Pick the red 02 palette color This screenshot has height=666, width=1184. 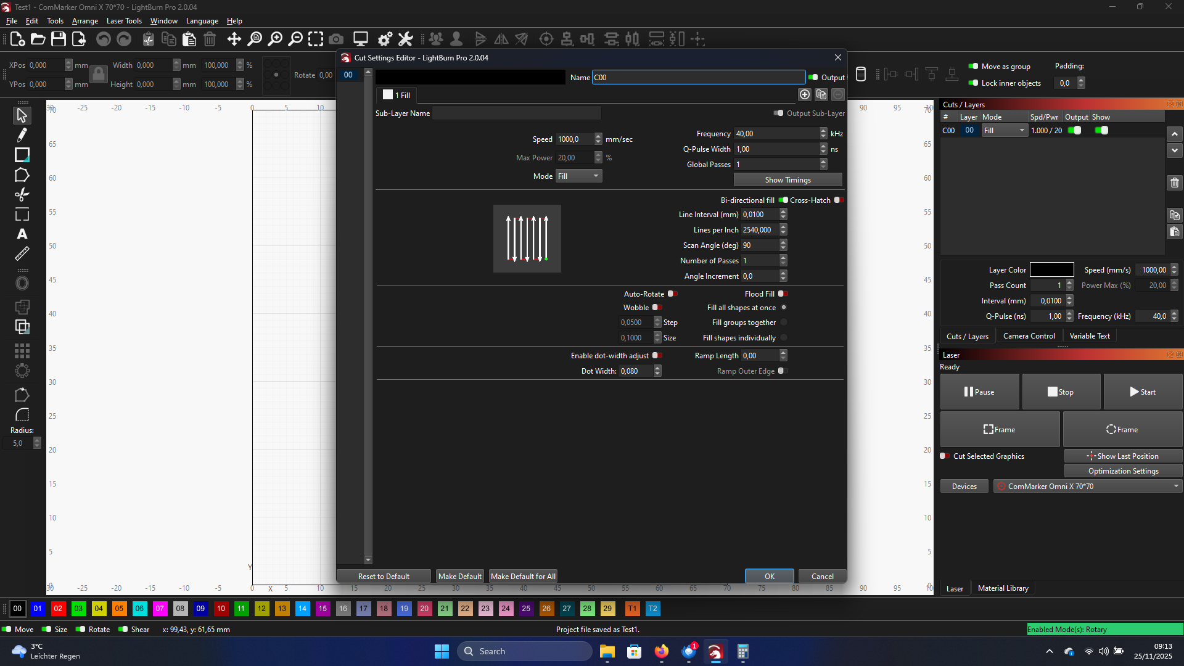(x=58, y=609)
